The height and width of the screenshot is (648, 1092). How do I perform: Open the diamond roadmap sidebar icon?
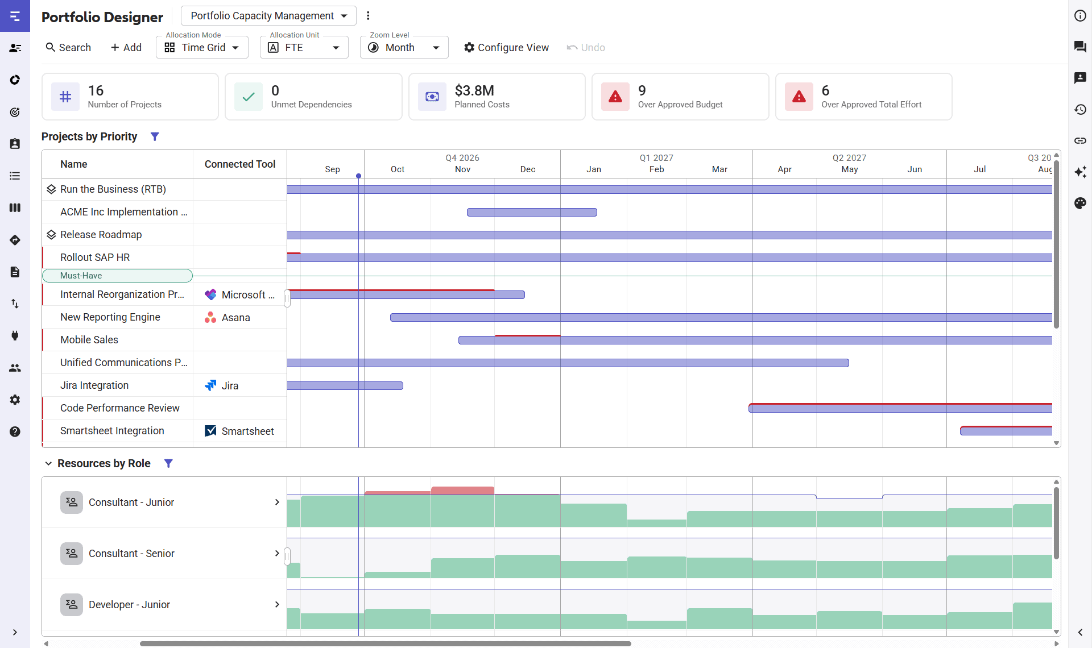point(15,240)
